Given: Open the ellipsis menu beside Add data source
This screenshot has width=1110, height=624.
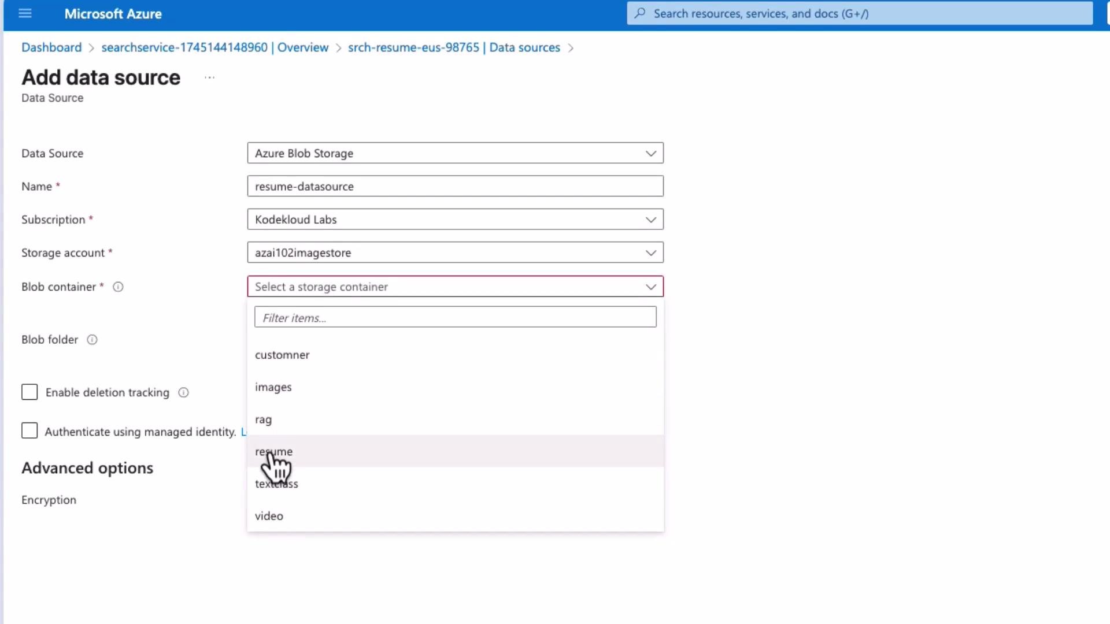Looking at the screenshot, I should pyautogui.click(x=209, y=77).
